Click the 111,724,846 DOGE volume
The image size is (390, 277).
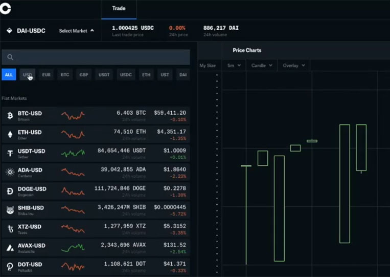120,188
